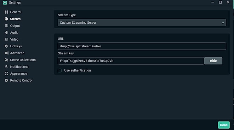Open Video settings

pos(14,40)
